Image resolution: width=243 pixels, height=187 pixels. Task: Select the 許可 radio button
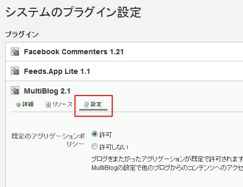click(x=95, y=134)
